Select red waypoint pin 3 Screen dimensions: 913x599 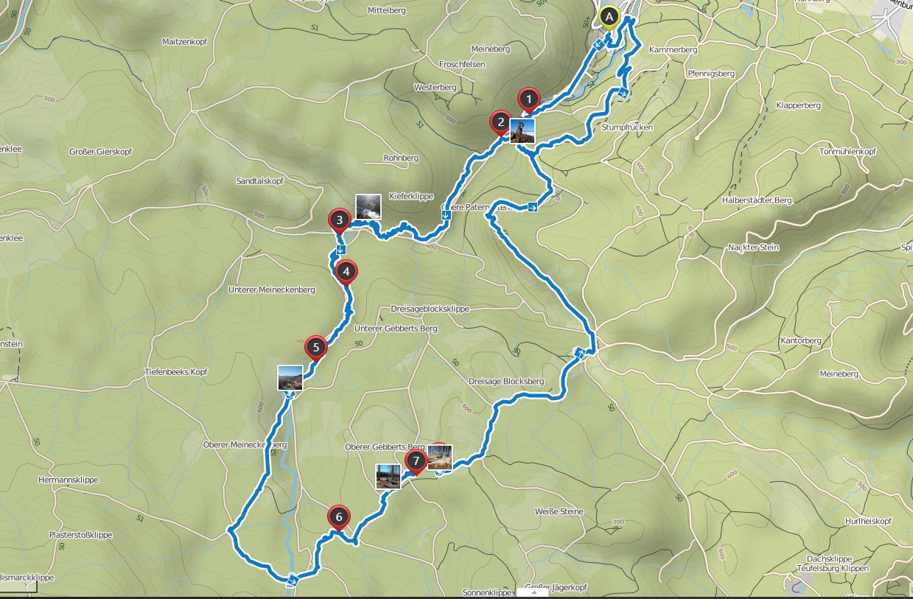click(339, 220)
